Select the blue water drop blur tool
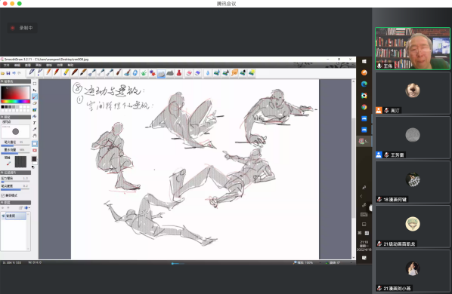The width and height of the screenshot is (452, 294). click(x=208, y=73)
